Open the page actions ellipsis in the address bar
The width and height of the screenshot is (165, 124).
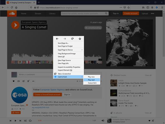[x=121, y=7]
